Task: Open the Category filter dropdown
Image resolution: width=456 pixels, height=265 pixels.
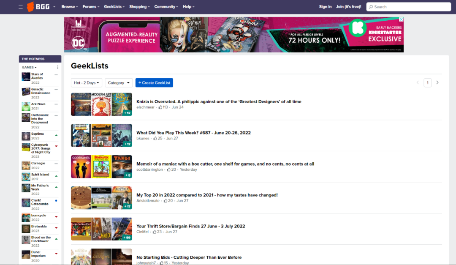Action: click(119, 83)
